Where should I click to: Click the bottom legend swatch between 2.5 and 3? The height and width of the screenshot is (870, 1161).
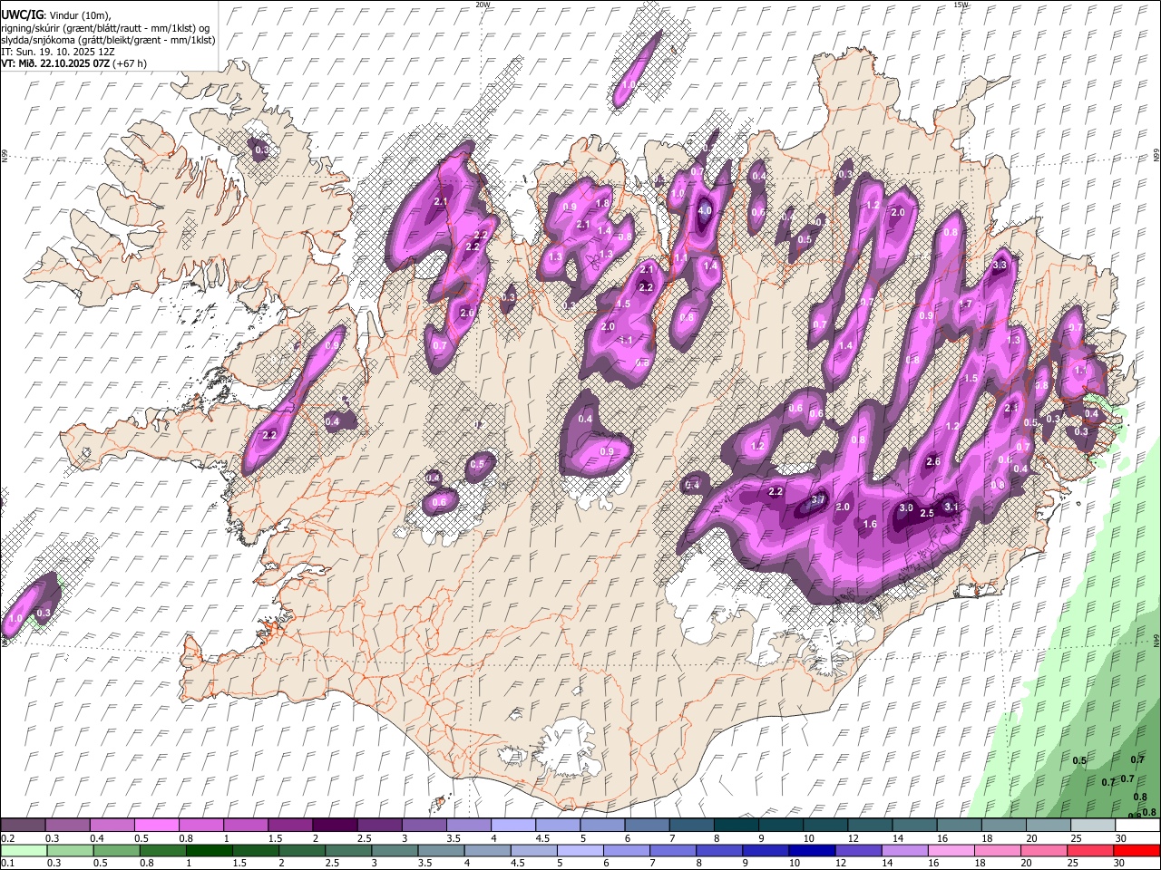348,851
